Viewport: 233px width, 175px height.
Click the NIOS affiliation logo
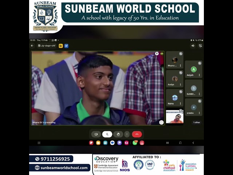pos(125,166)
